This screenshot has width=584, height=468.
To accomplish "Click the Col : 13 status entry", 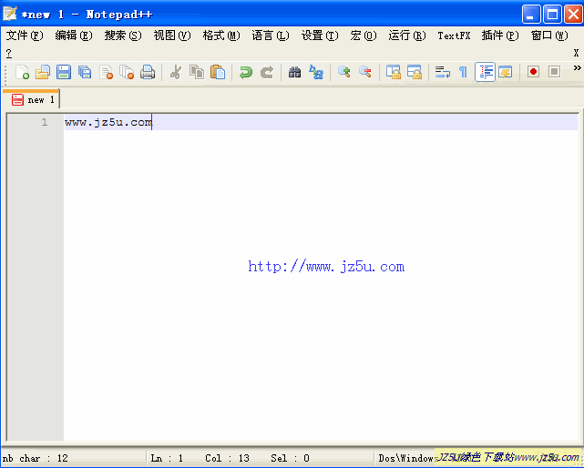I will 227,458.
